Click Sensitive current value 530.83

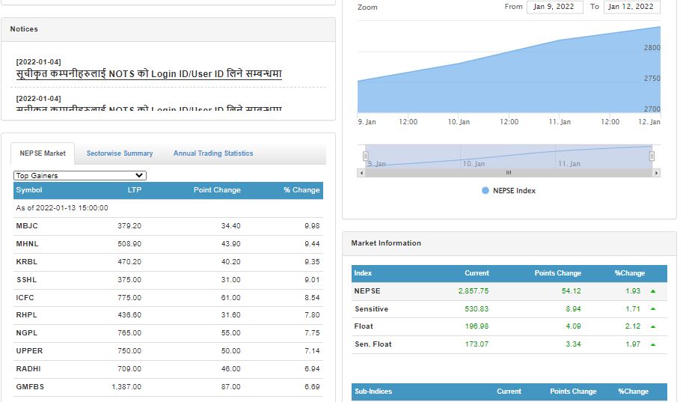pyautogui.click(x=477, y=309)
